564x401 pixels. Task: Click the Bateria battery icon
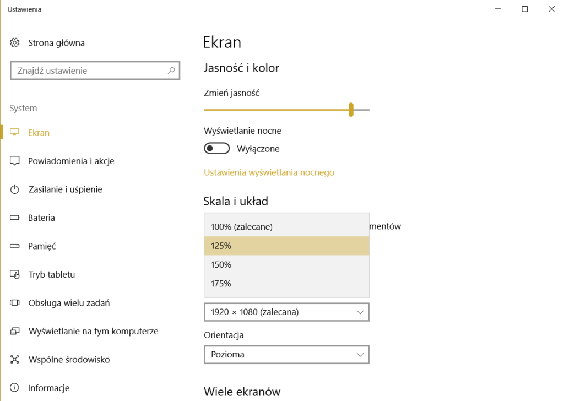(x=14, y=218)
